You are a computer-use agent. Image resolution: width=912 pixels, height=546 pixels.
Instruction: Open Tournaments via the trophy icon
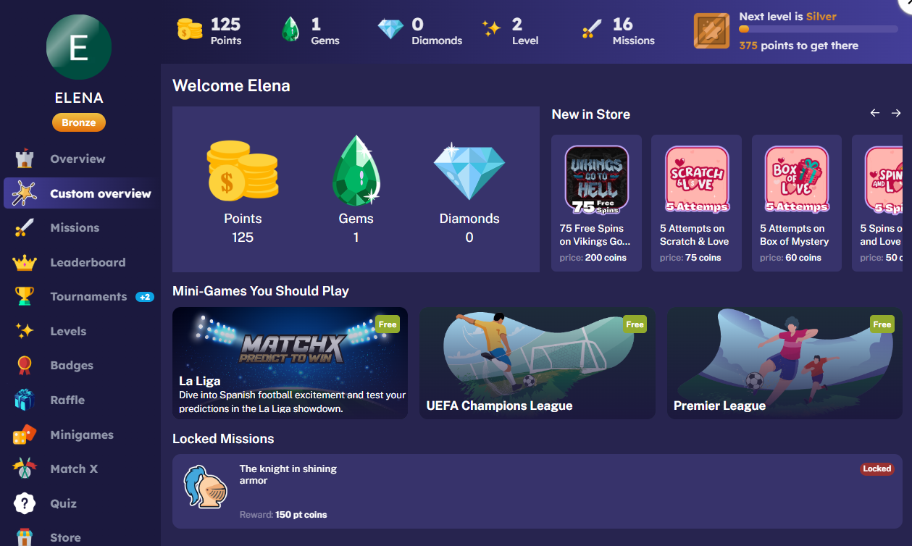[25, 297]
